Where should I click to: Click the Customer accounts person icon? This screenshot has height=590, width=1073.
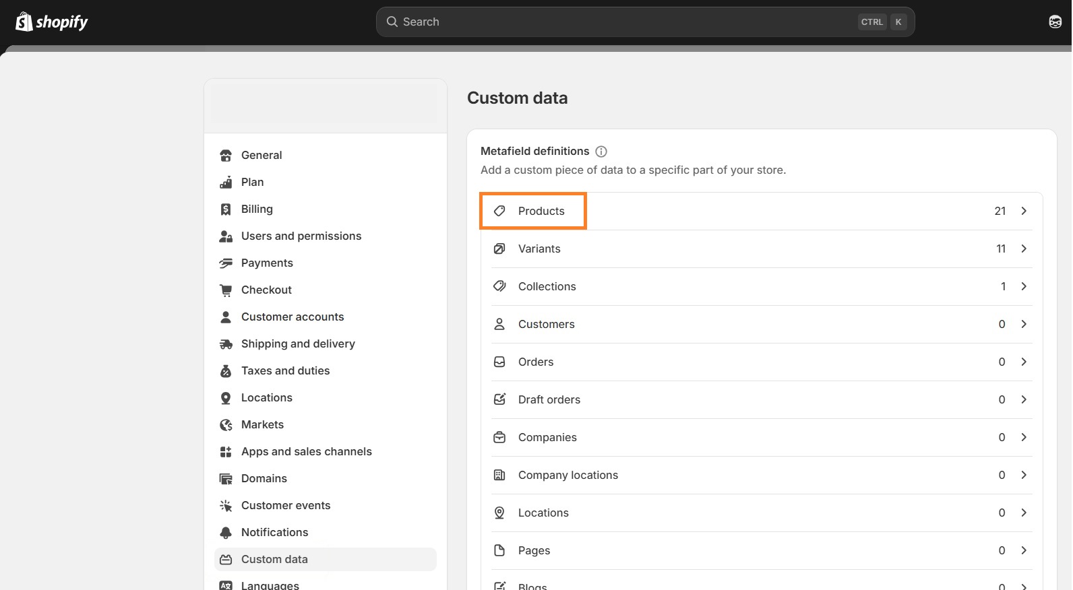226,317
